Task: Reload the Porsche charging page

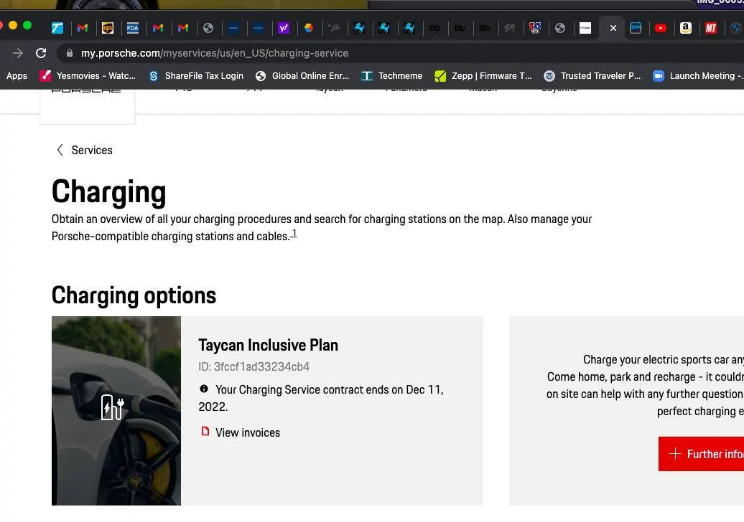Action: [x=41, y=53]
